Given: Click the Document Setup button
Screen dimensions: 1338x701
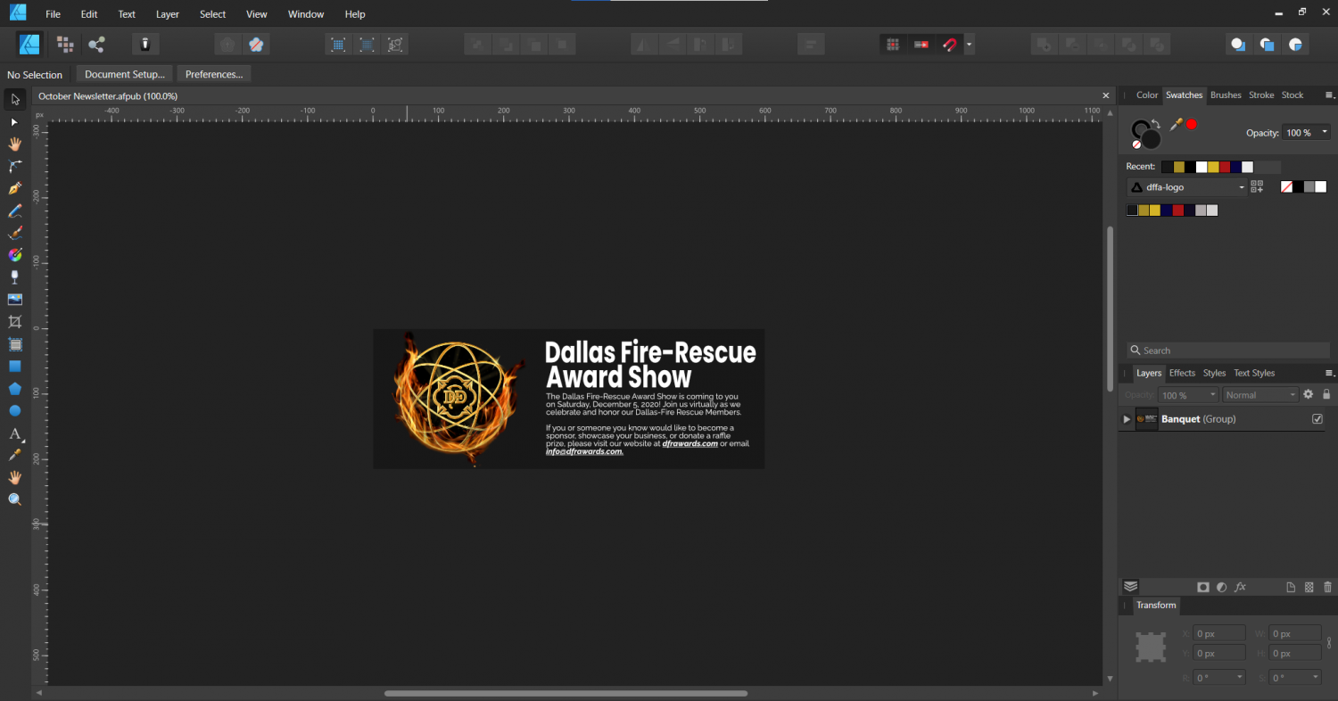Looking at the screenshot, I should (124, 74).
